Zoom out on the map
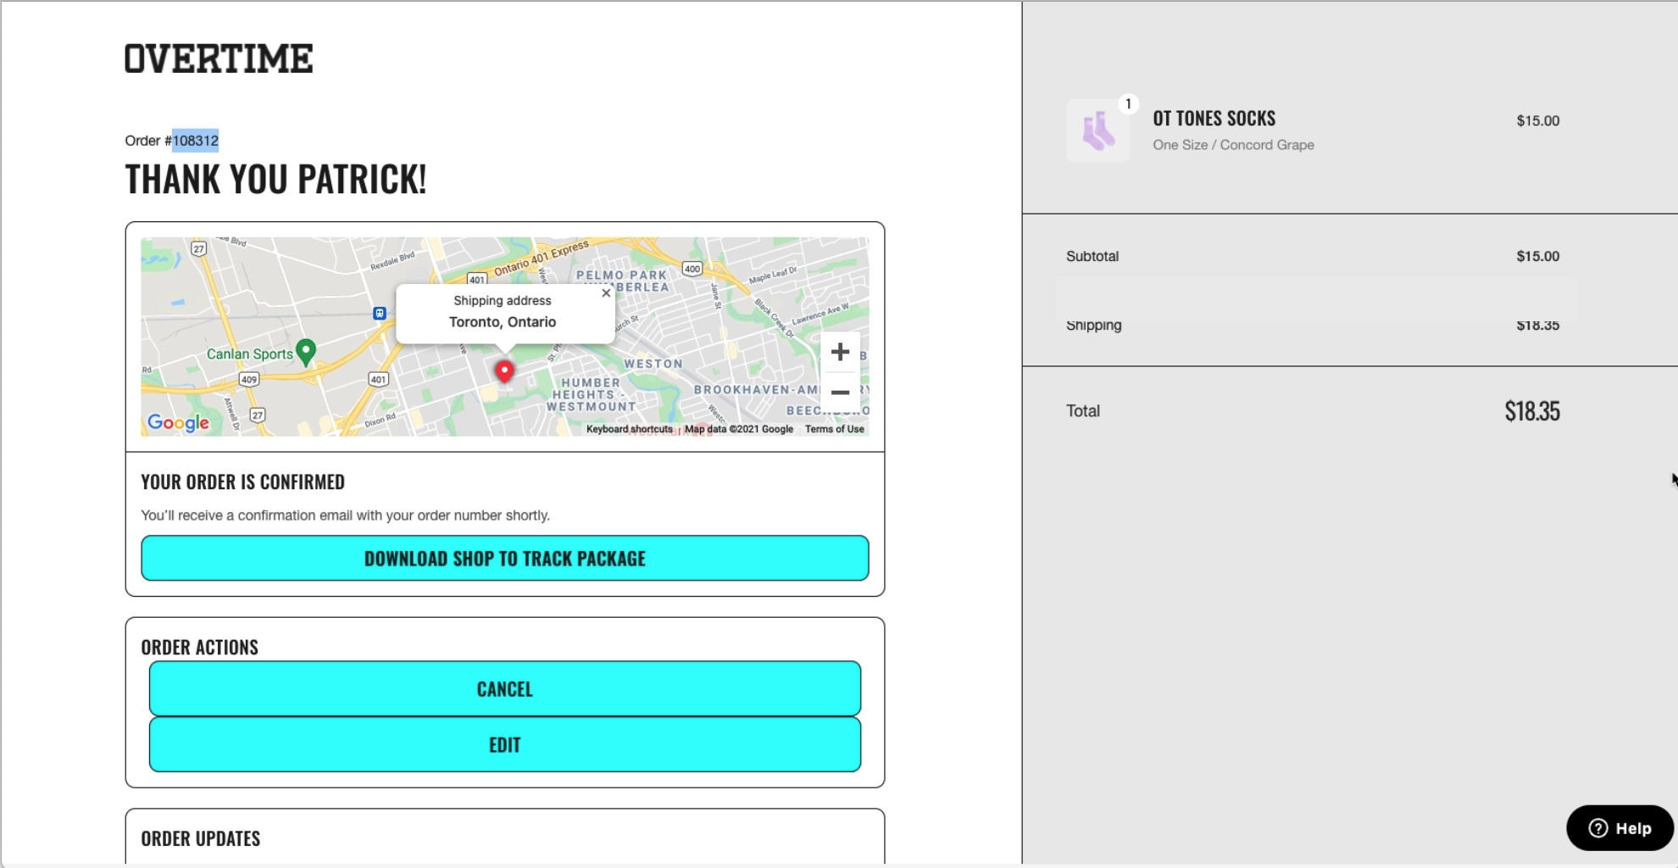Screen dimensions: 1678x868 (x=840, y=392)
